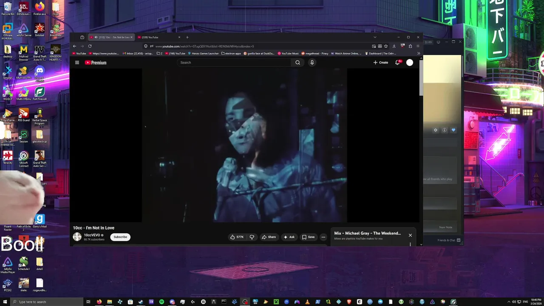Open Mix playlist options three-dot menu

tap(410, 244)
